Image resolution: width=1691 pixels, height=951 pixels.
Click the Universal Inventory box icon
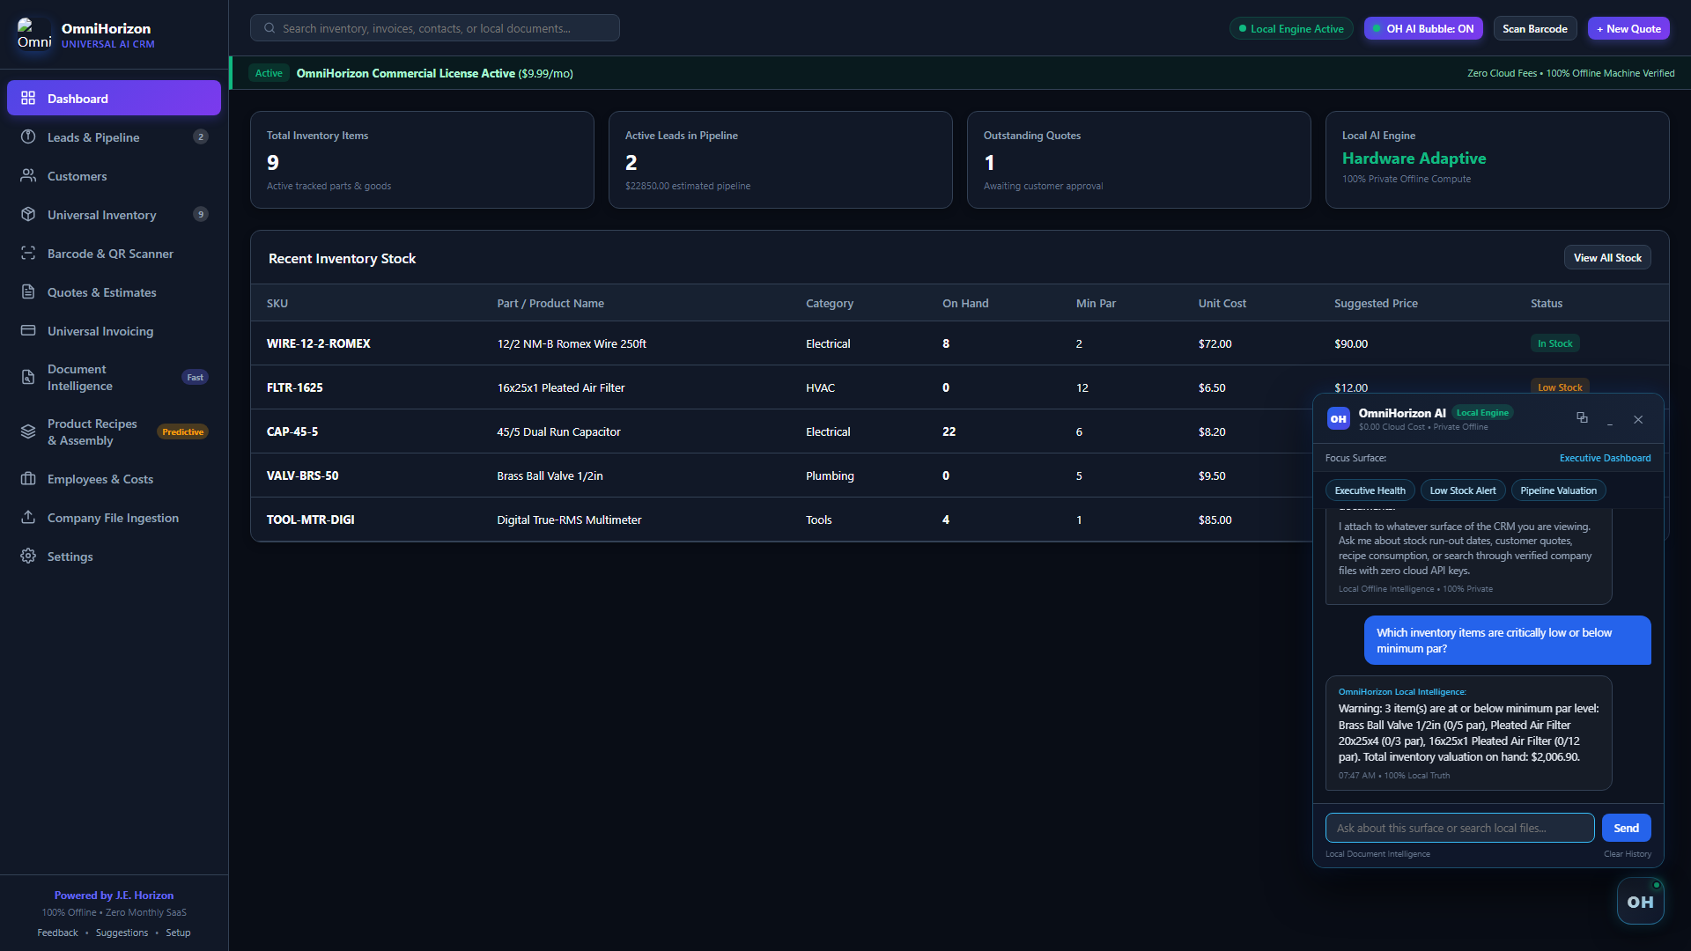coord(28,214)
